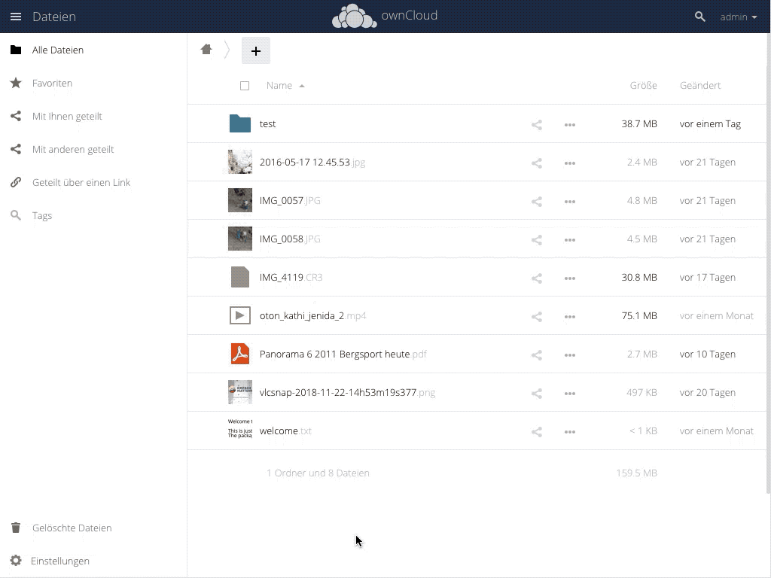The image size is (771, 578).
Task: Switch to Alle Dateien view
Action: point(58,50)
